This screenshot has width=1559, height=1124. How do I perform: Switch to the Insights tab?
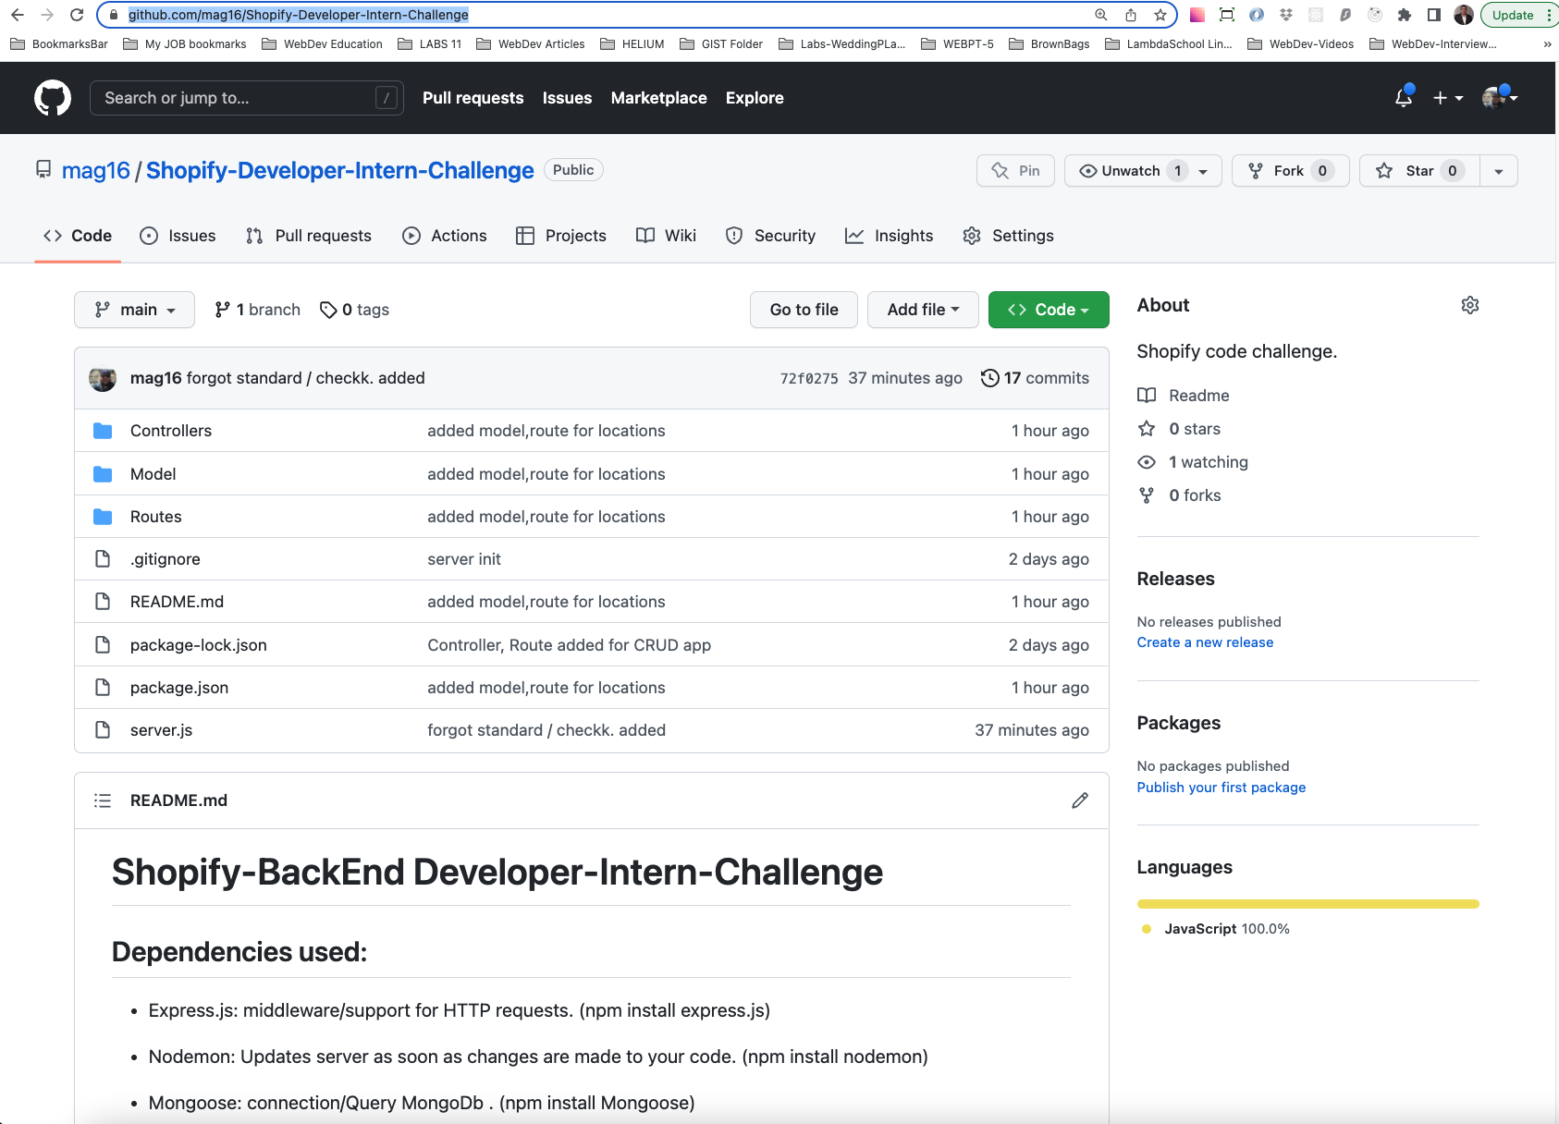click(x=890, y=236)
